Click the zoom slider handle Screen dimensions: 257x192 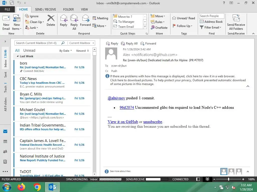pos(229,179)
